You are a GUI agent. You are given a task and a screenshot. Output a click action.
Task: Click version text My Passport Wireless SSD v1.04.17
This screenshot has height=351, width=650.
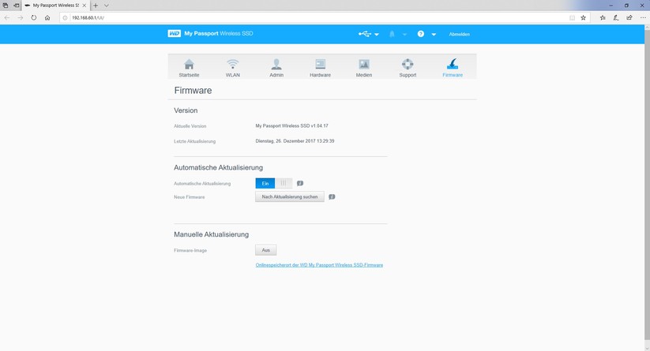(292, 126)
